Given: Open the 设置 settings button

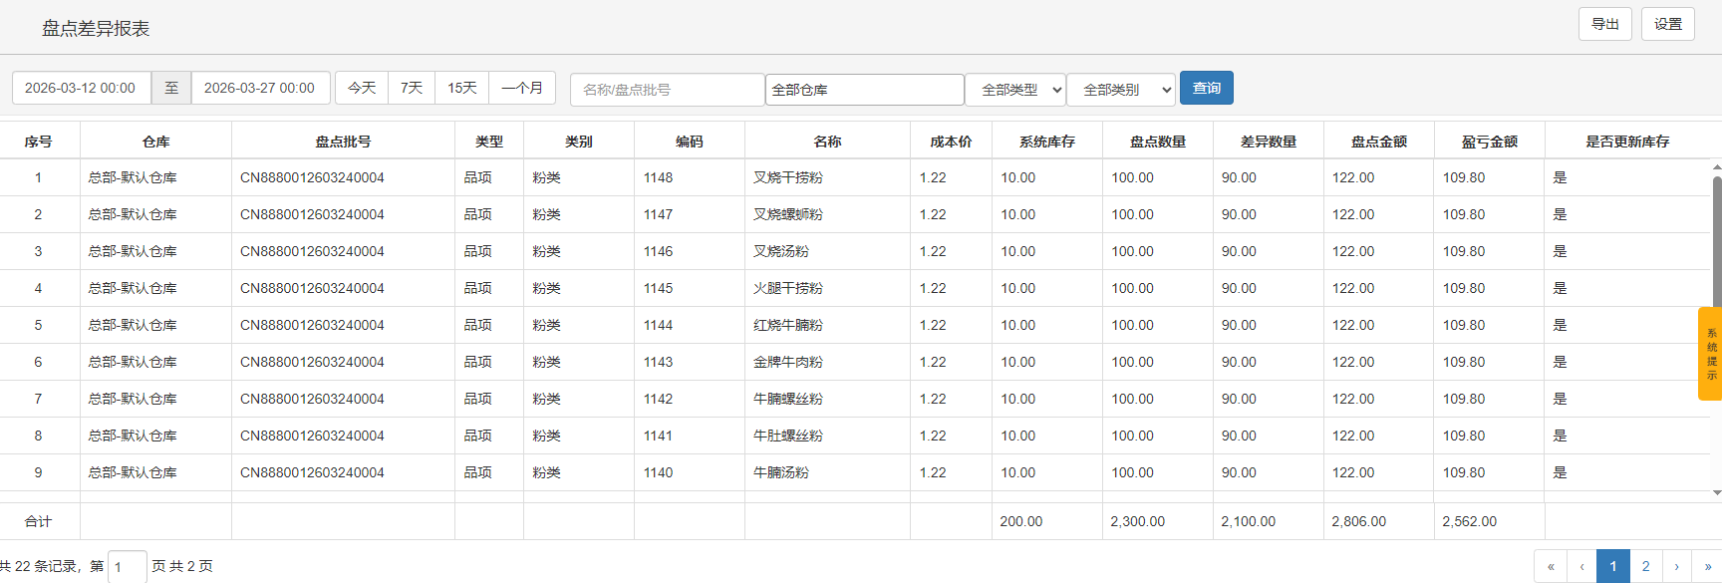Looking at the screenshot, I should (x=1667, y=24).
